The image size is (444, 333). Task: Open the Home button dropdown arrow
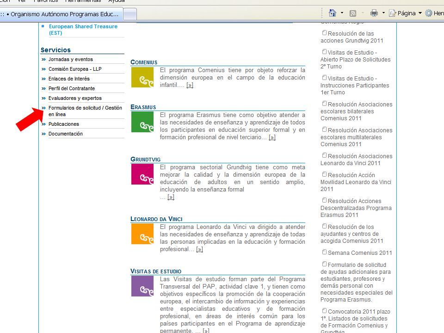pos(342,13)
